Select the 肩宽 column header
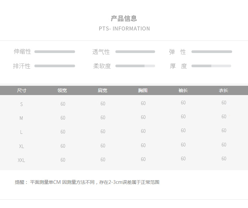The height and width of the screenshot is (208, 248). 103,90
